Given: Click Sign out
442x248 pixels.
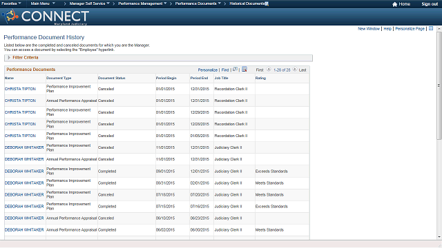Looking at the screenshot, I should (430, 4).
